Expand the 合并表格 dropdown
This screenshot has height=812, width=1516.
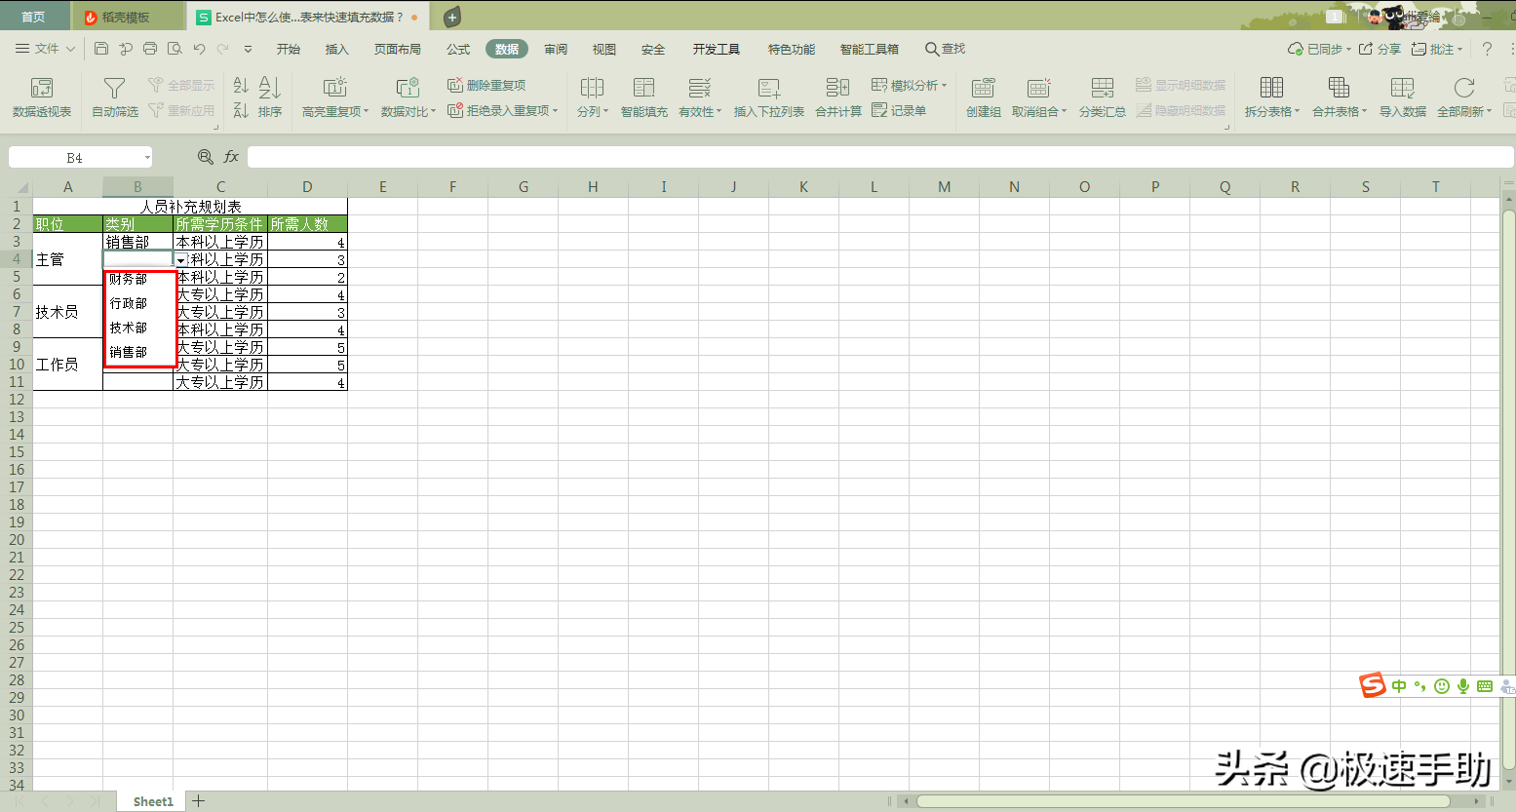tap(1364, 112)
